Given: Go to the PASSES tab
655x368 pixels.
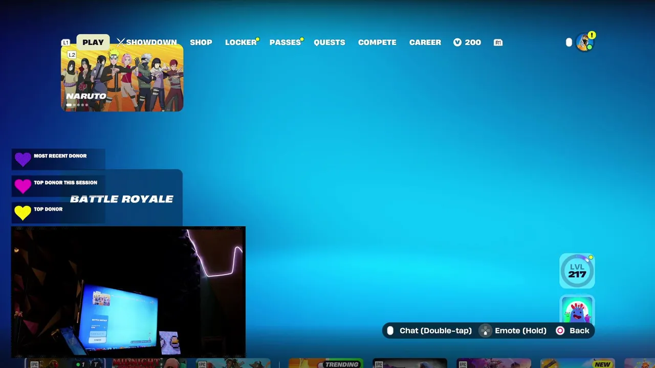Looking at the screenshot, I should [x=286, y=42].
